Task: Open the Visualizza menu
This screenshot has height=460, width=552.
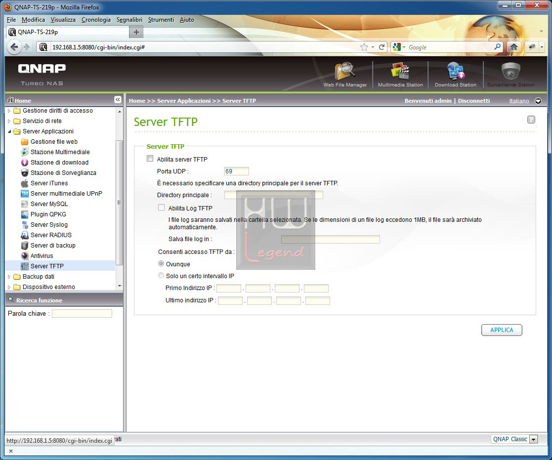Action: pos(63,20)
